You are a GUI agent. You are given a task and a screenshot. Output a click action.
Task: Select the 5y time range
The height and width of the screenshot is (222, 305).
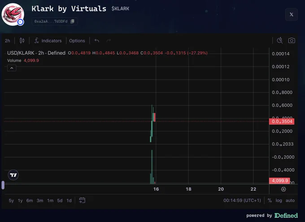(x=11, y=200)
